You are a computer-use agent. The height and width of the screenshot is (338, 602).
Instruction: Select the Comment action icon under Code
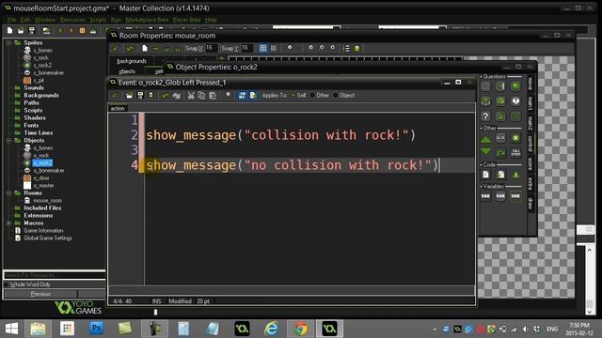click(515, 175)
